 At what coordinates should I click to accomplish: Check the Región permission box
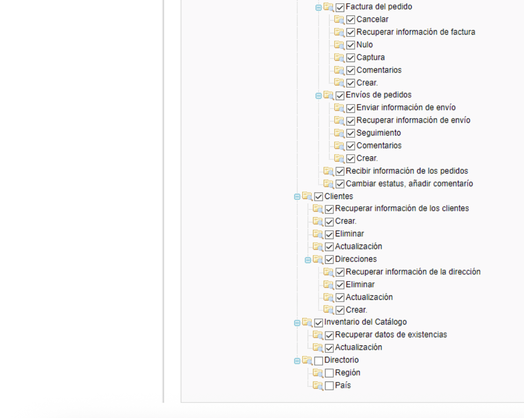coord(329,373)
